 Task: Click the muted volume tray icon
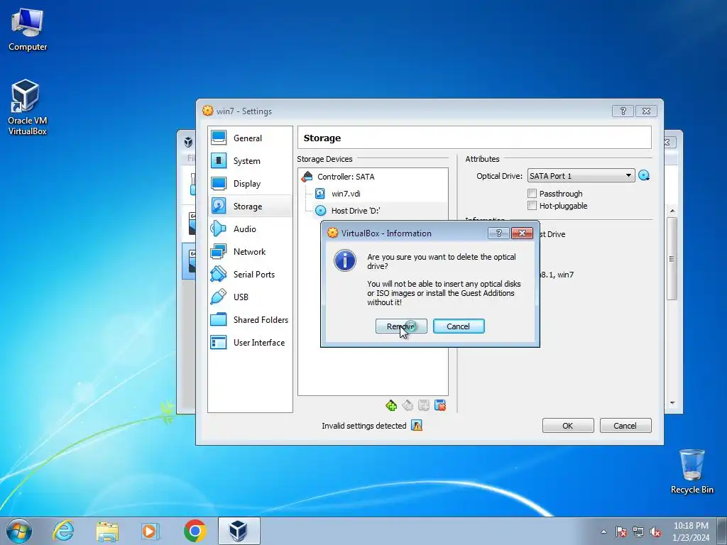pyautogui.click(x=655, y=532)
